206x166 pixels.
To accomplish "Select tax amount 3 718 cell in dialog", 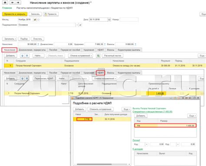I will 84,119.
